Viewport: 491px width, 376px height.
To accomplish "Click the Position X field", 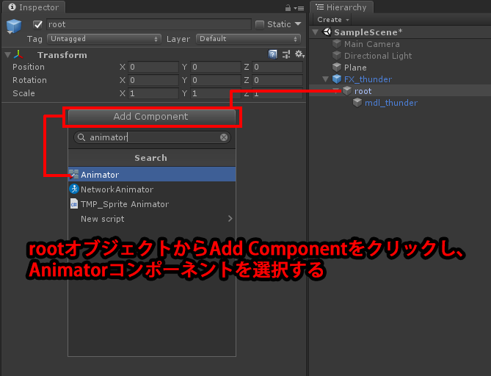I will [153, 67].
